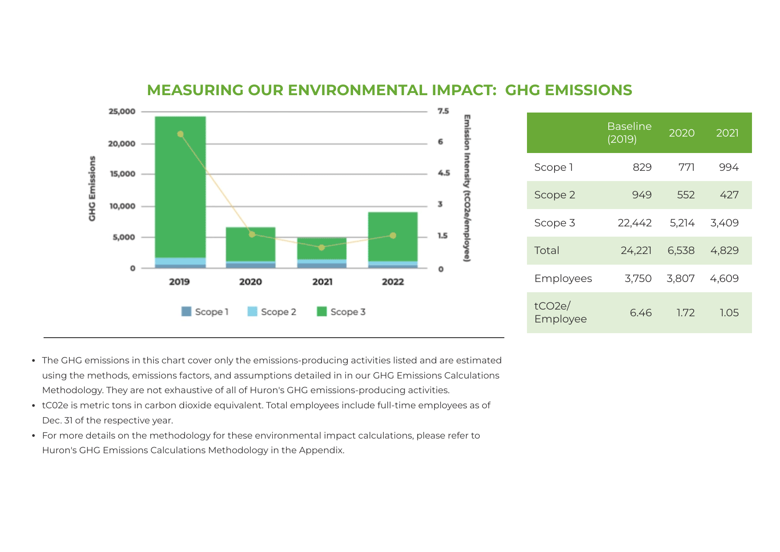
Task: Click the value 22,442 in the table
Action: 635,223
